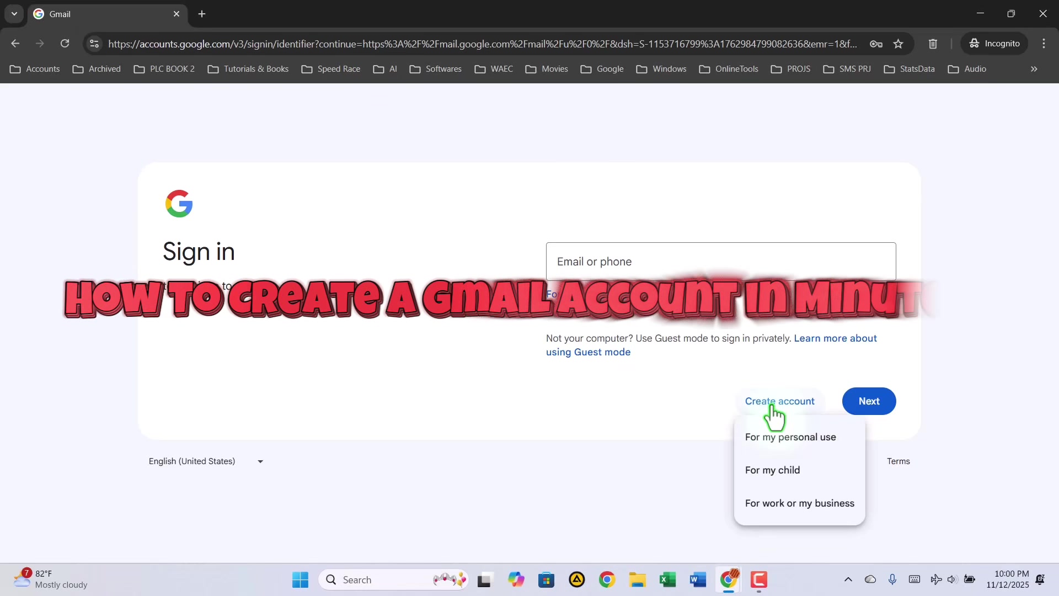Open the Windows Start menu
The width and height of the screenshot is (1059, 596).
tap(301, 580)
